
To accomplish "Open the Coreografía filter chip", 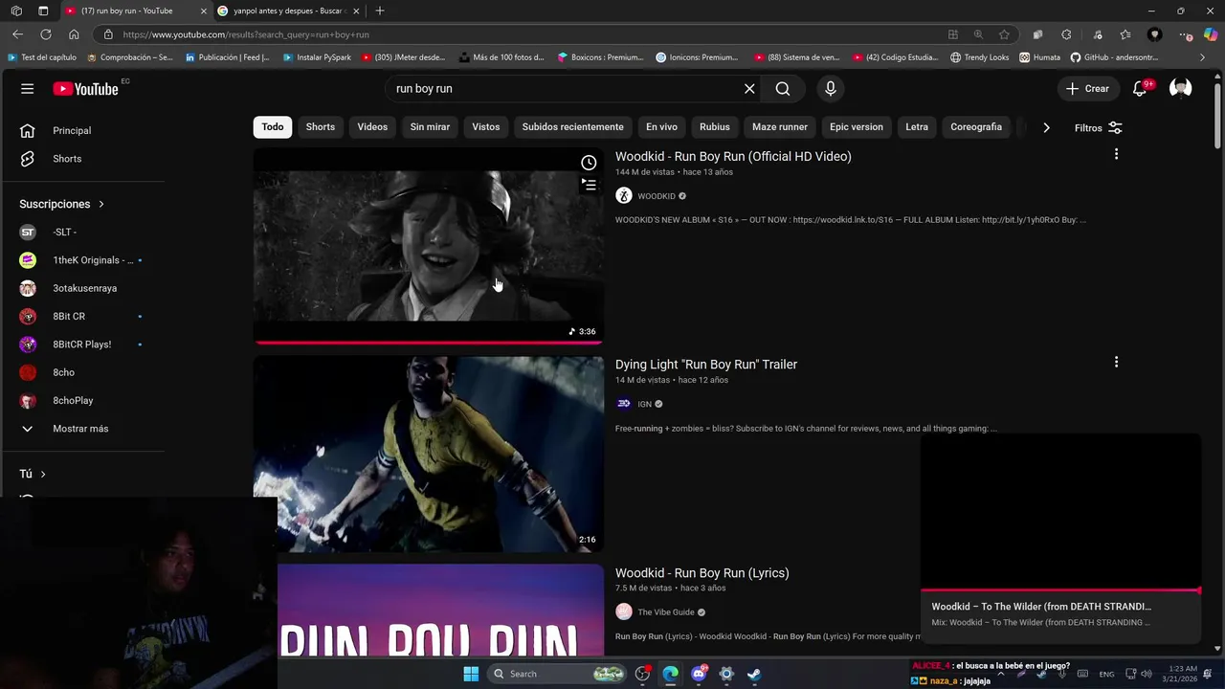I will 976,127.
